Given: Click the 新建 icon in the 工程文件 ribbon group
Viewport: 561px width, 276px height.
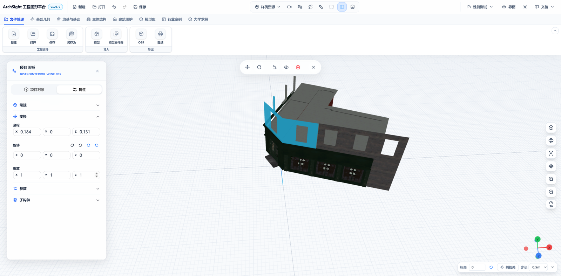Looking at the screenshot, I should point(14,34).
